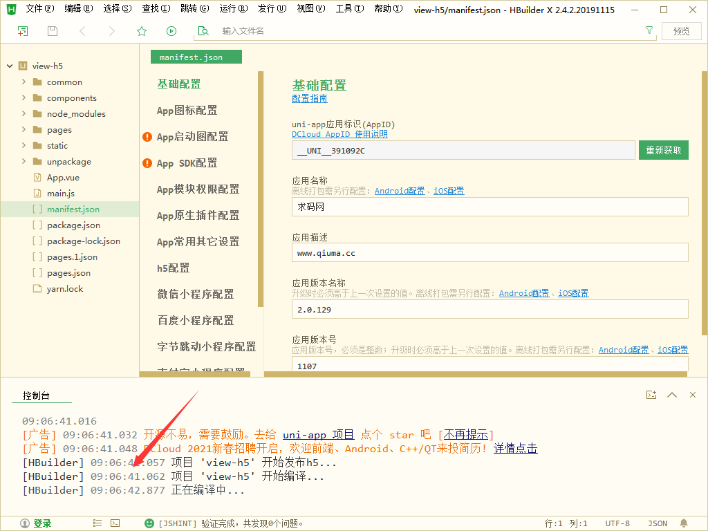Image resolution: width=708 pixels, height=531 pixels.
Task: Select the App SDK配置 section
Action: [187, 163]
